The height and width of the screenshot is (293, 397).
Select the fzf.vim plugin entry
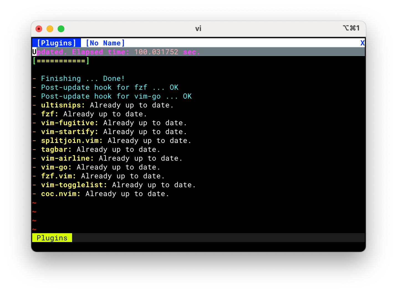click(x=99, y=176)
